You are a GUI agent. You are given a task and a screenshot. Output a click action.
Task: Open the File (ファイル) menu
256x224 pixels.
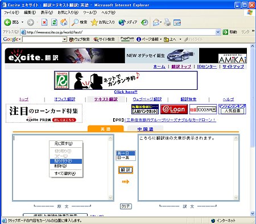click(11, 13)
